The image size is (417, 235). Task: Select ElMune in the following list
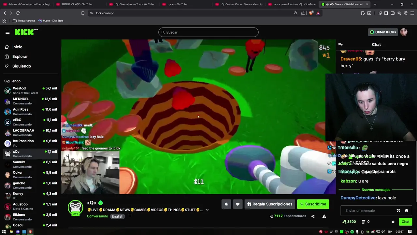coord(30,217)
